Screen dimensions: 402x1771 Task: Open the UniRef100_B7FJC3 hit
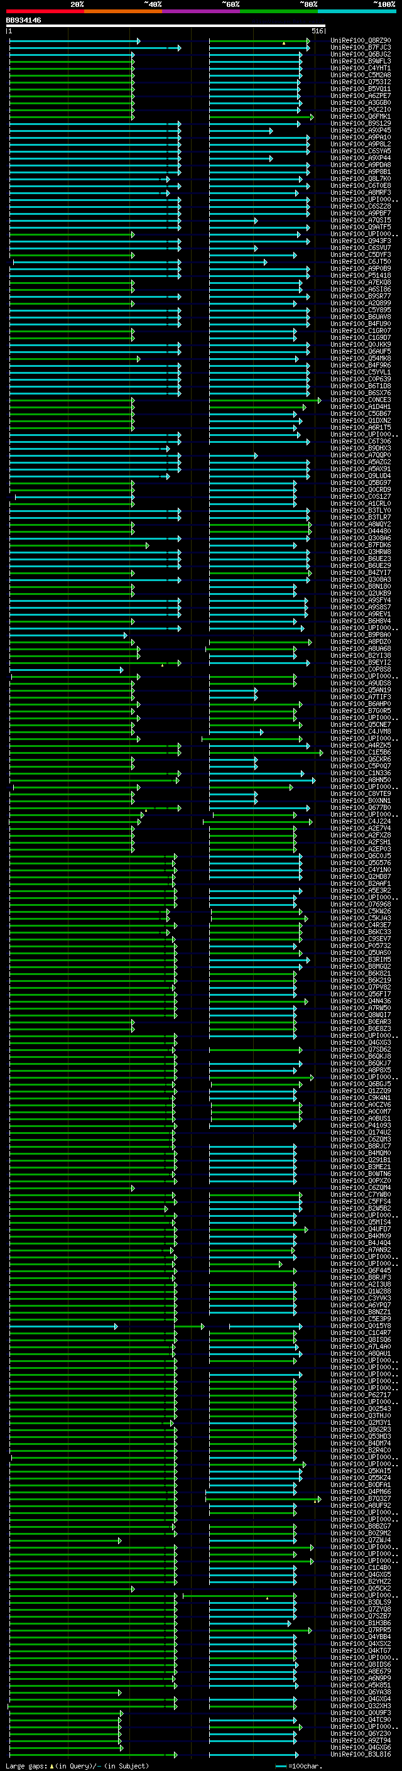(x=361, y=48)
